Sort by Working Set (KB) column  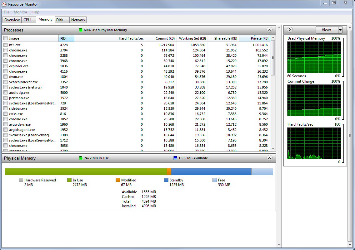(192, 38)
